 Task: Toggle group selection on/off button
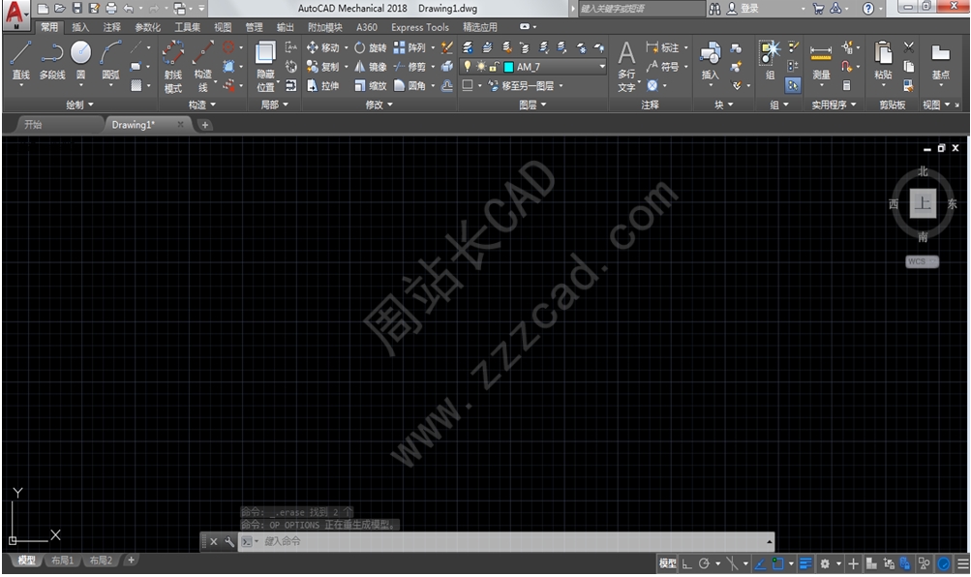coord(793,85)
